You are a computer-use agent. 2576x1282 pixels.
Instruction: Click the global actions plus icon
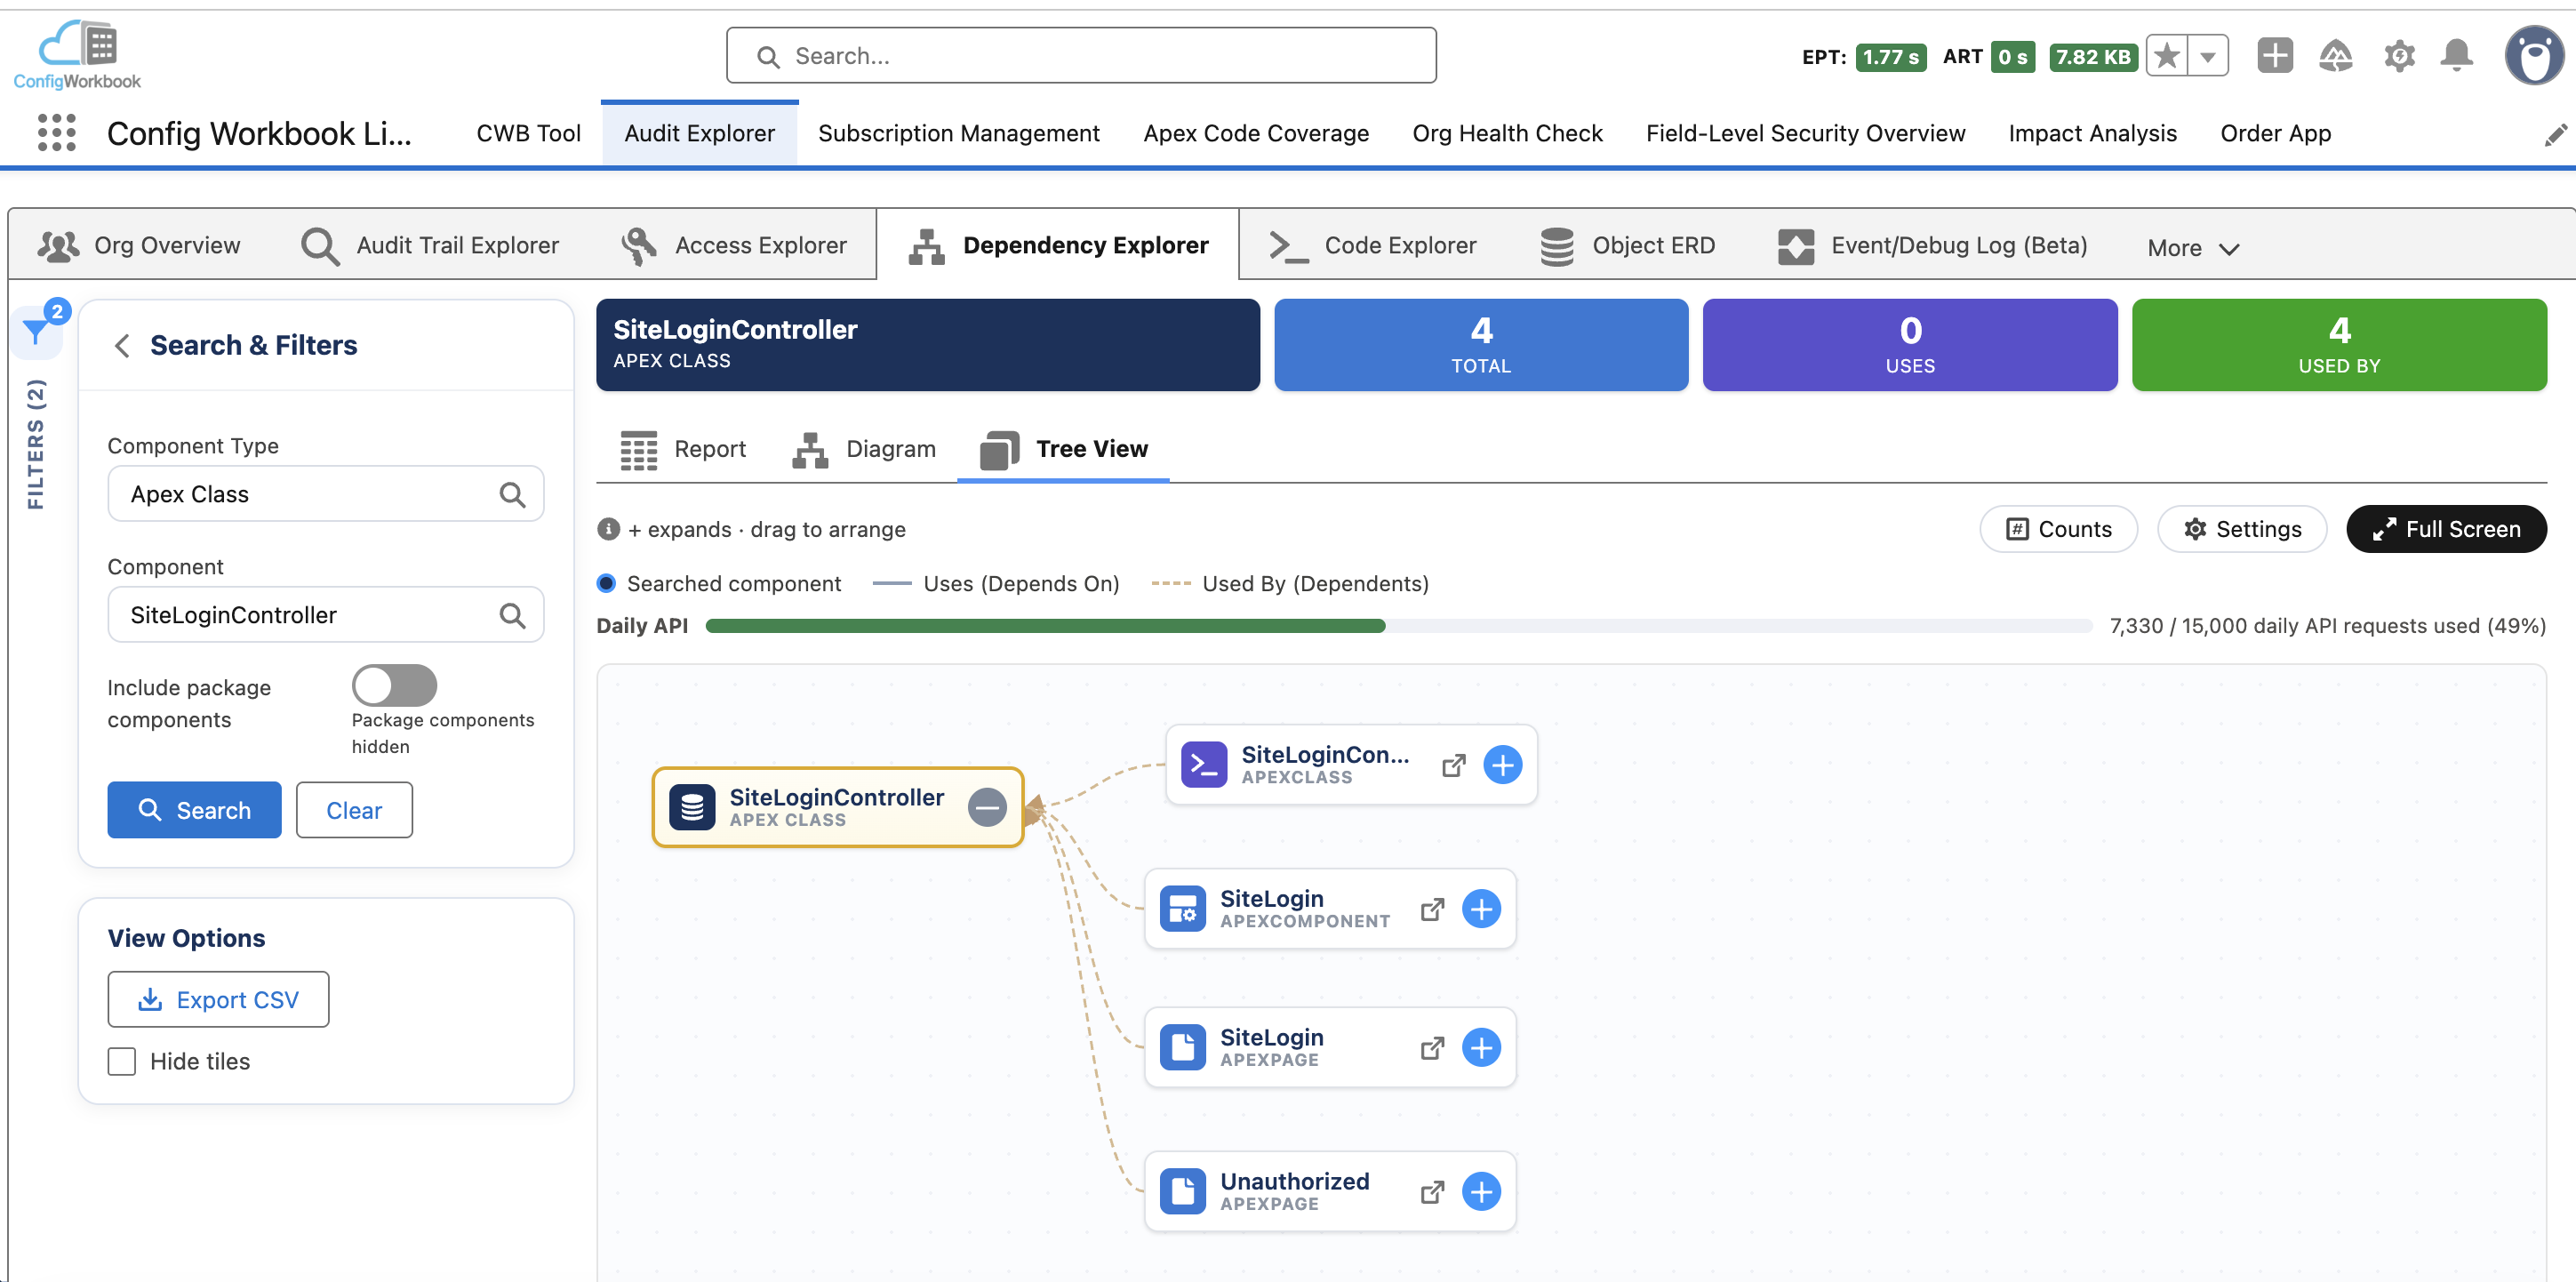point(2275,55)
